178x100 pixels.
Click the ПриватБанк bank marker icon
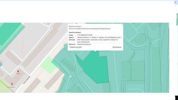tap(12, 84)
